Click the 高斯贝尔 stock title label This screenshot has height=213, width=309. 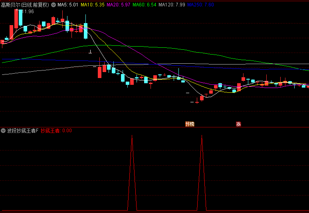[x=25, y=5]
